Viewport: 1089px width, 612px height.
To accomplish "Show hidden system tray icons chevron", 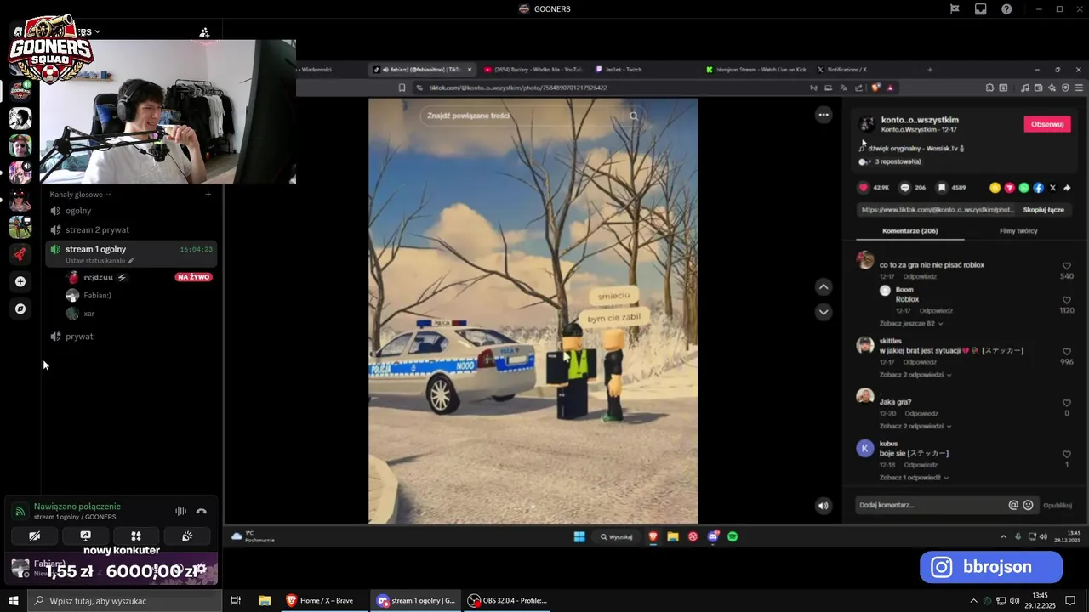I will tap(973, 600).
